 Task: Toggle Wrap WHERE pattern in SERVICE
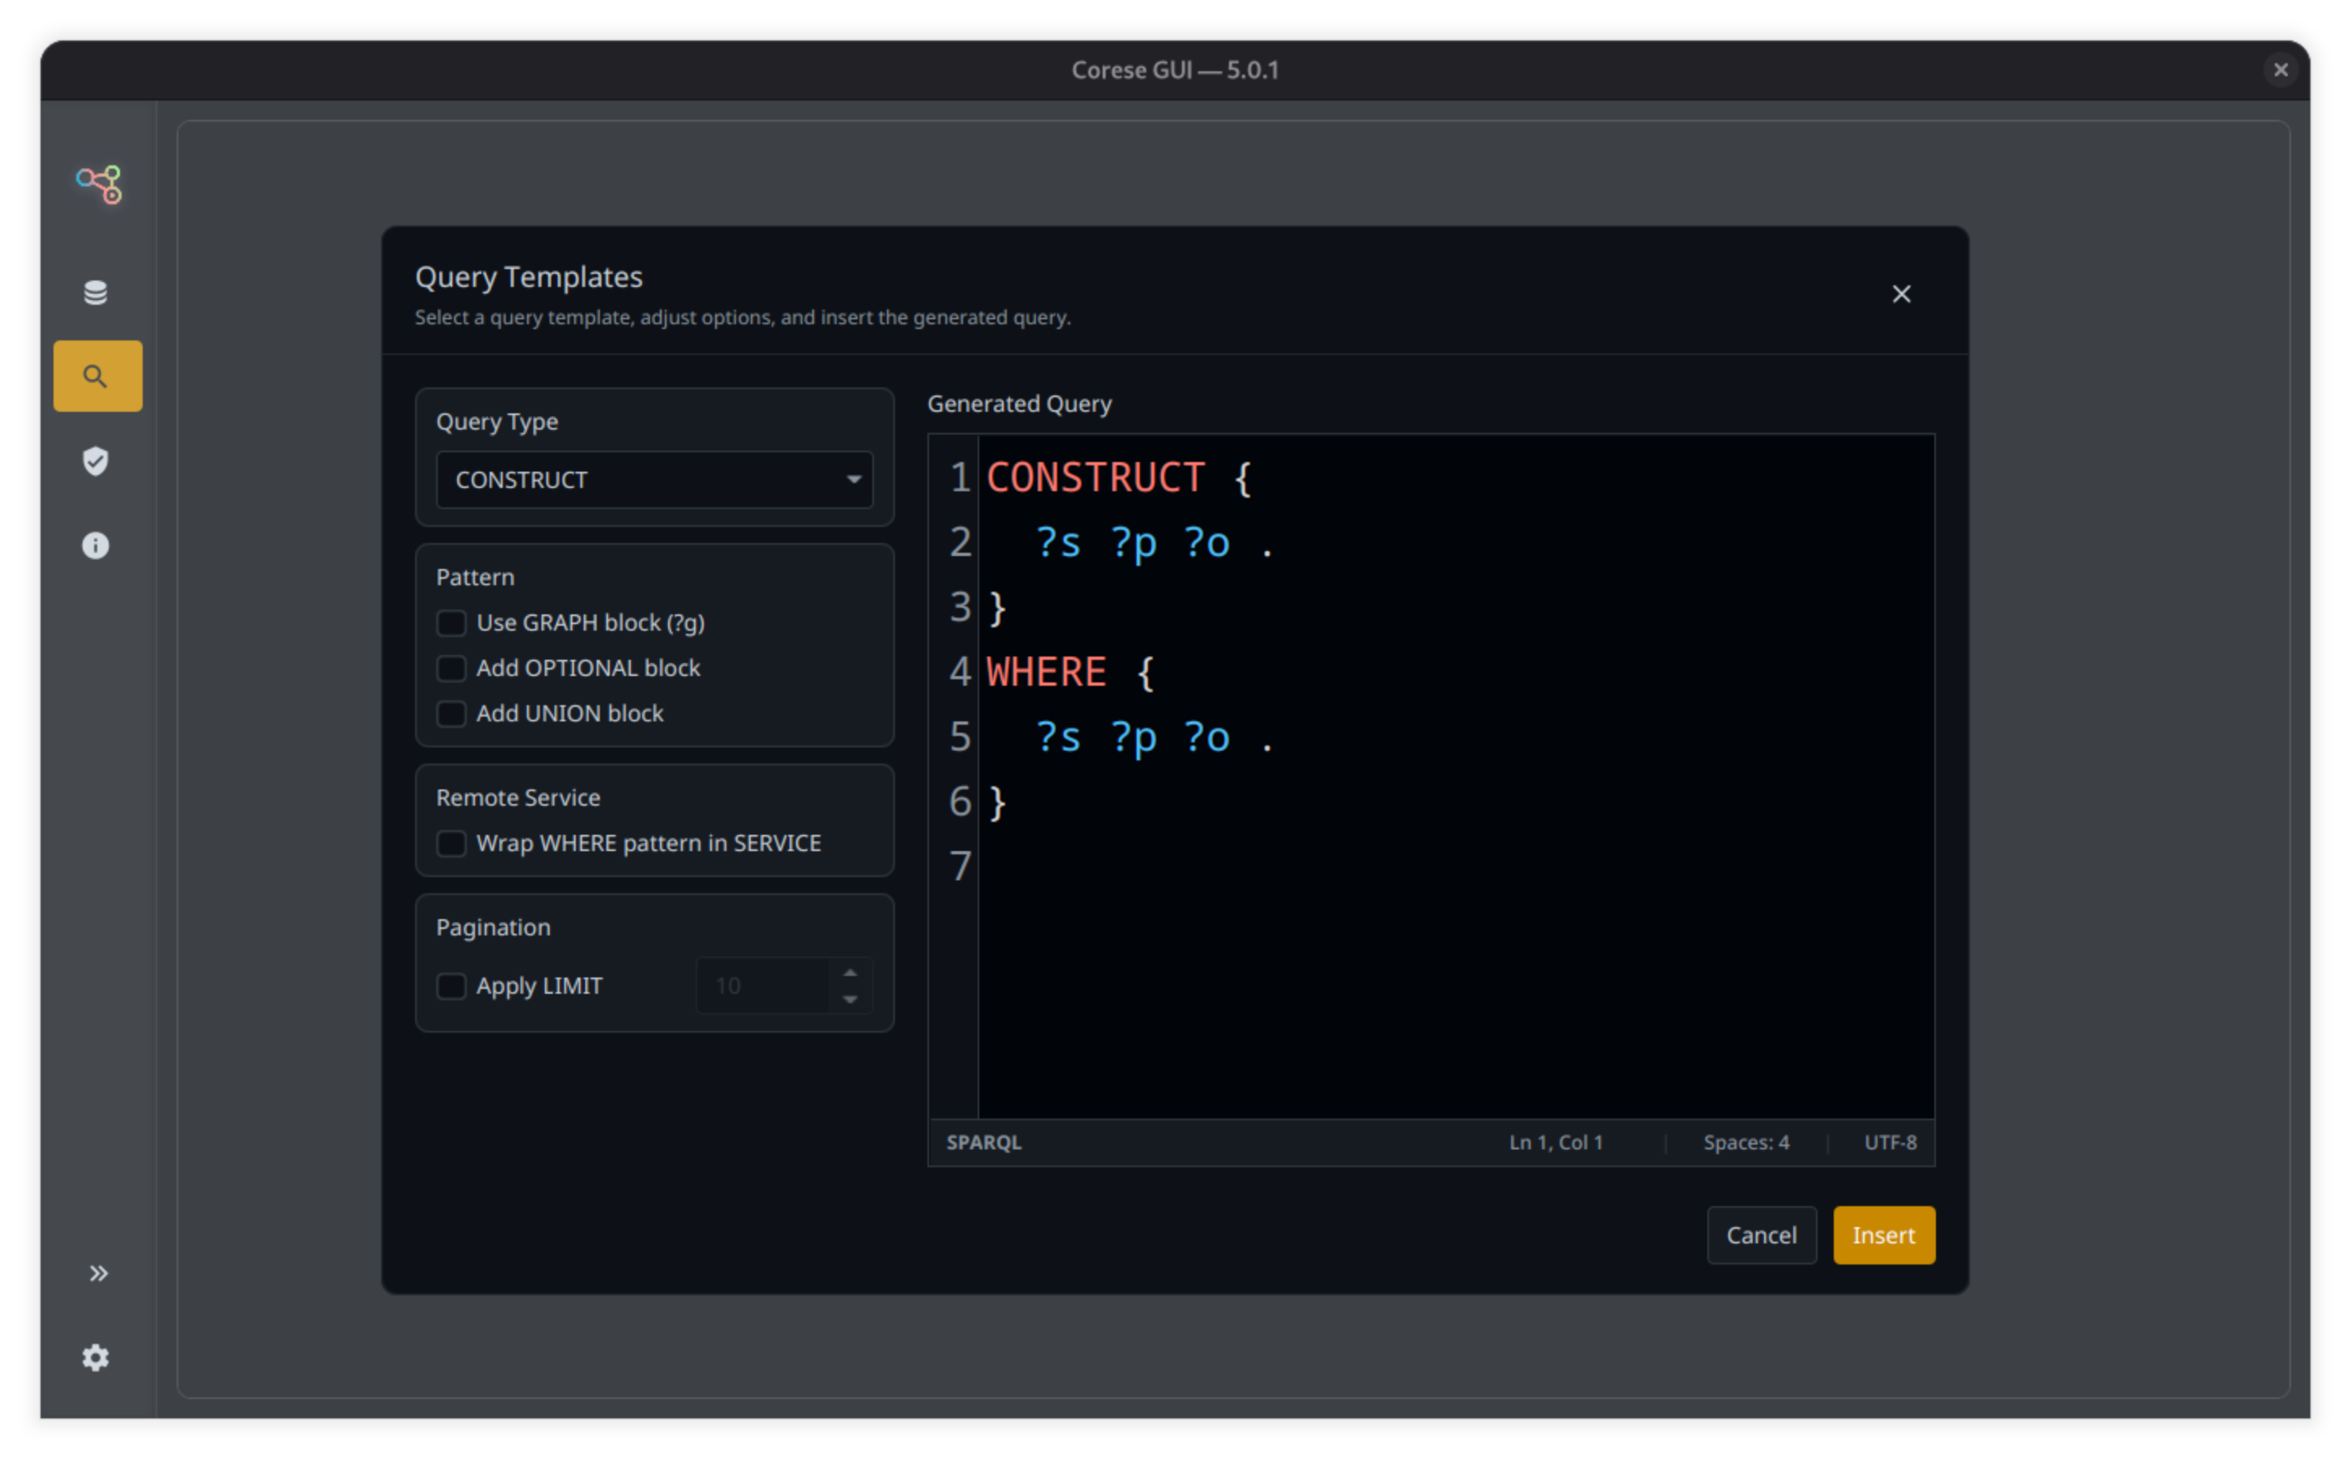click(x=451, y=843)
